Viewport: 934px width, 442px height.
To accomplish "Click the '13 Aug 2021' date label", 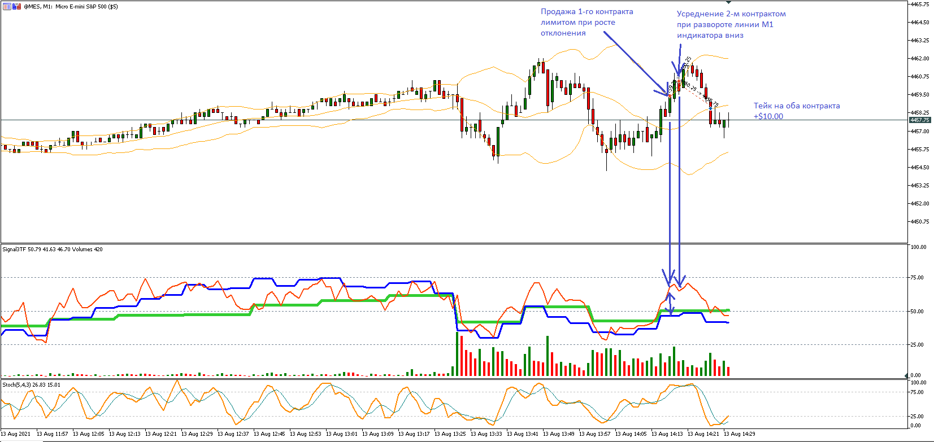I will click(16, 434).
